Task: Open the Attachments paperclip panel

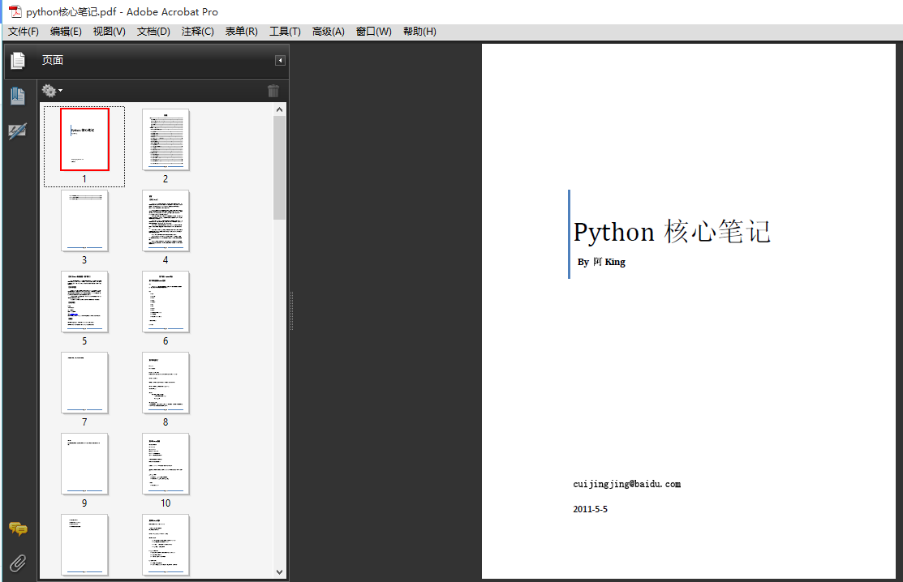Action: 18,563
